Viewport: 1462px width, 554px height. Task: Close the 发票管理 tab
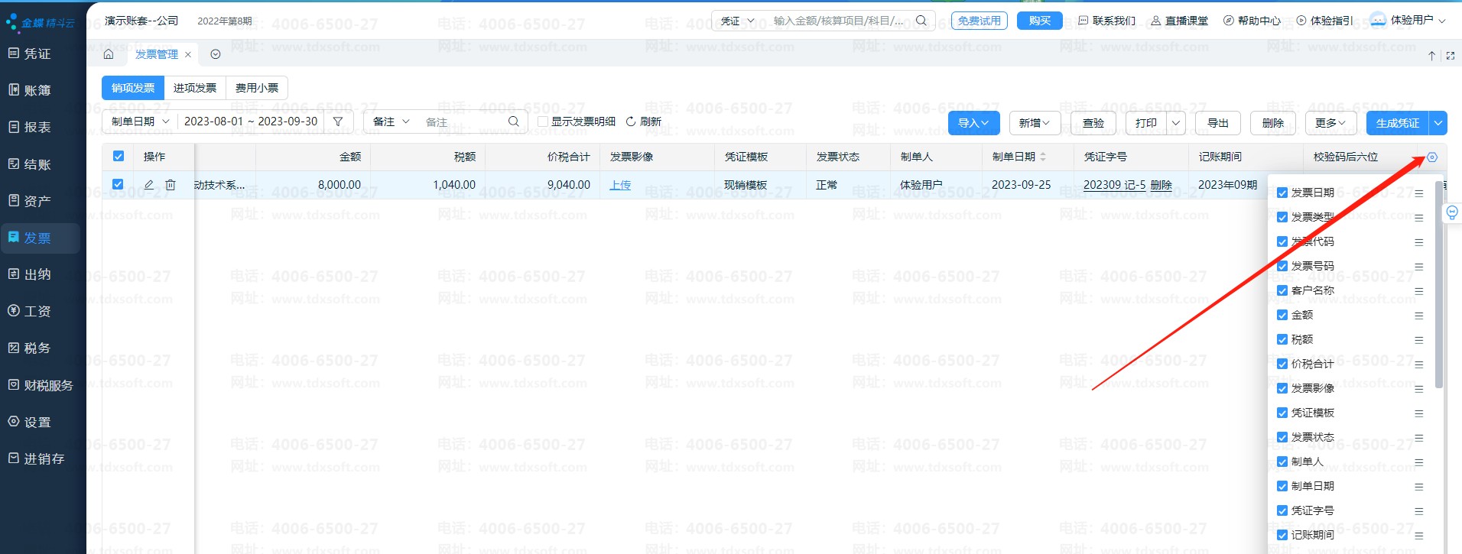188,55
